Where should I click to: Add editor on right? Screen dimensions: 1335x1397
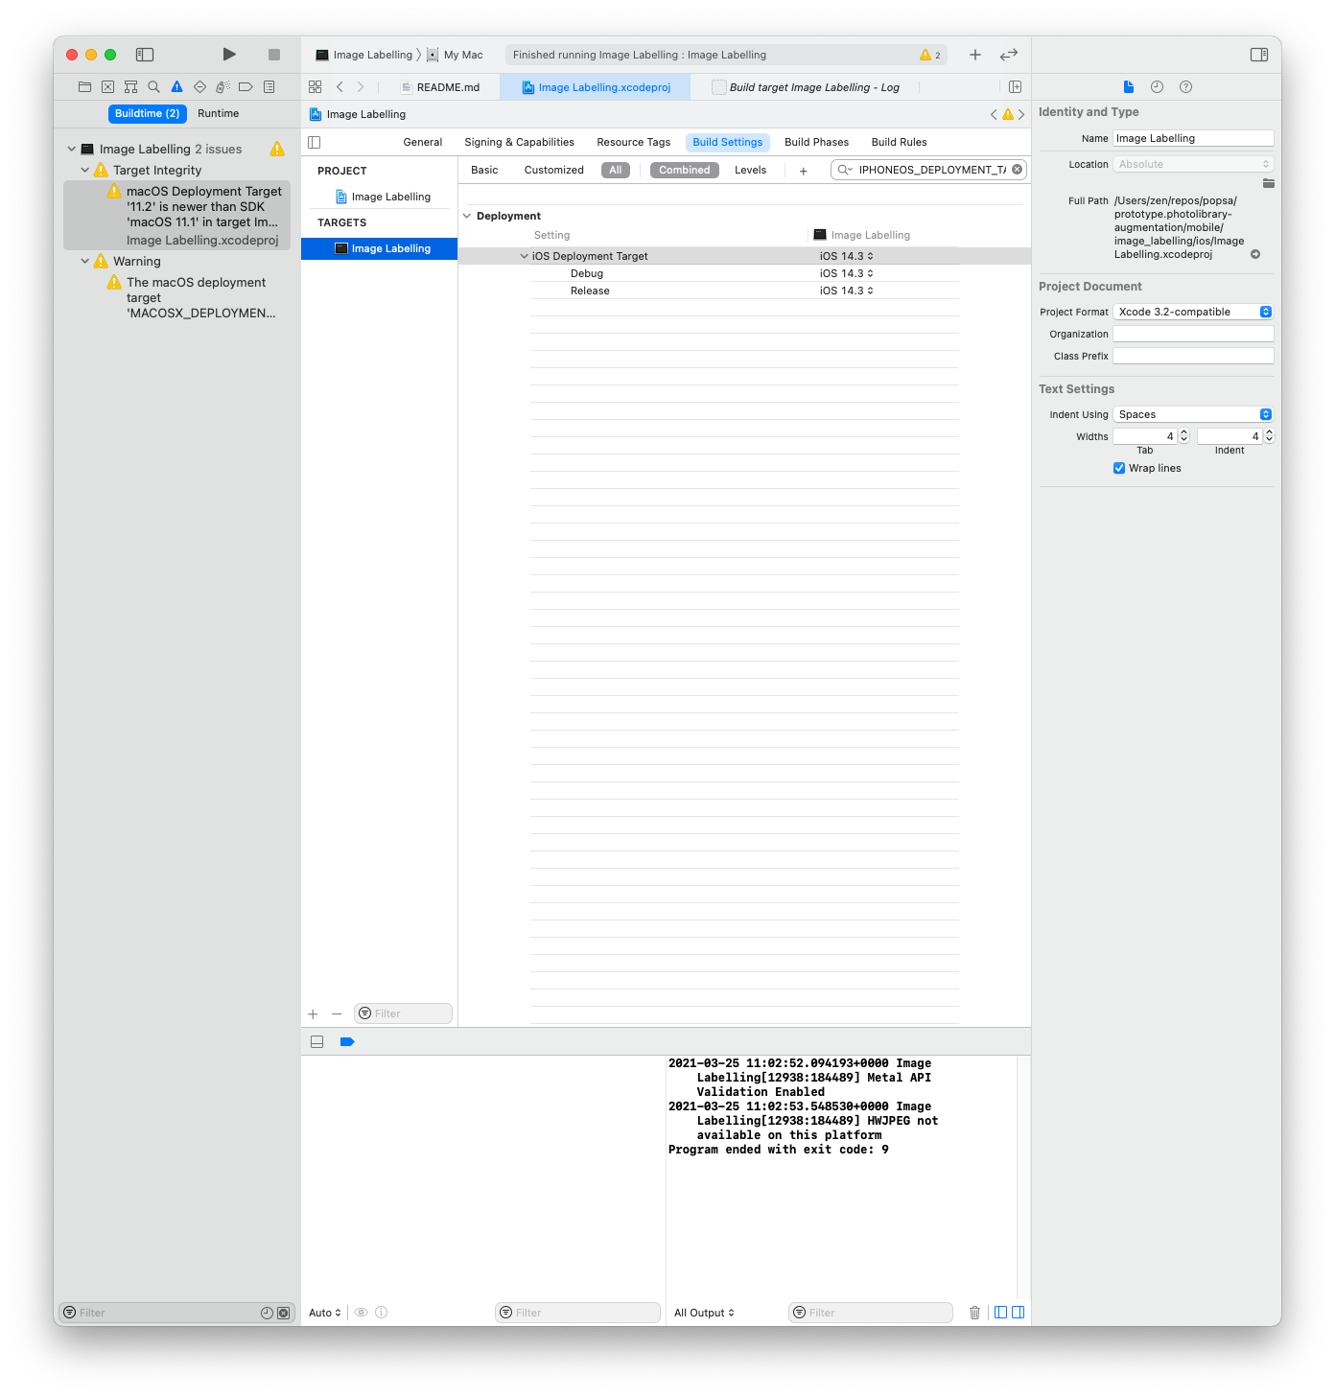[x=1015, y=87]
